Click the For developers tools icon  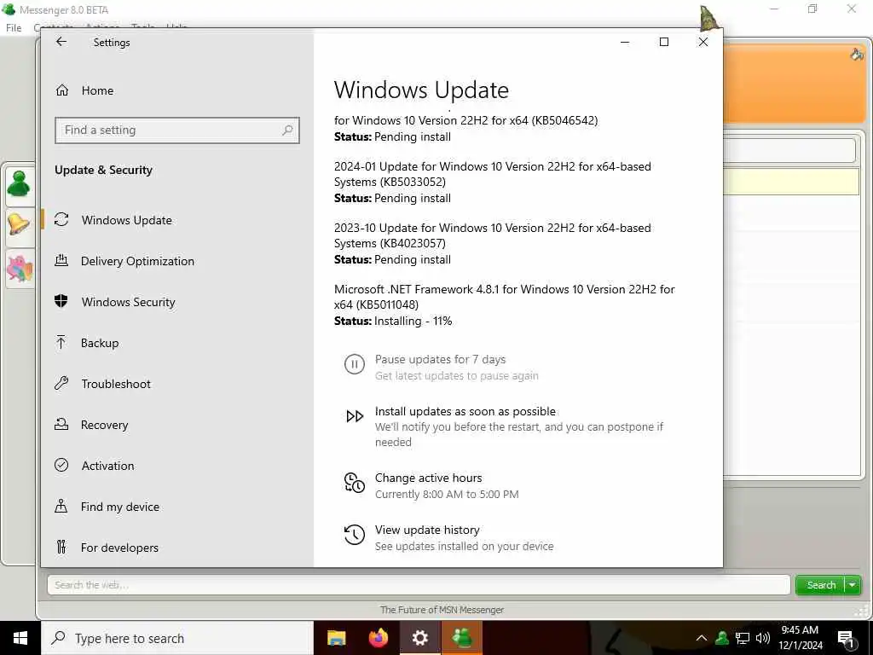click(61, 547)
